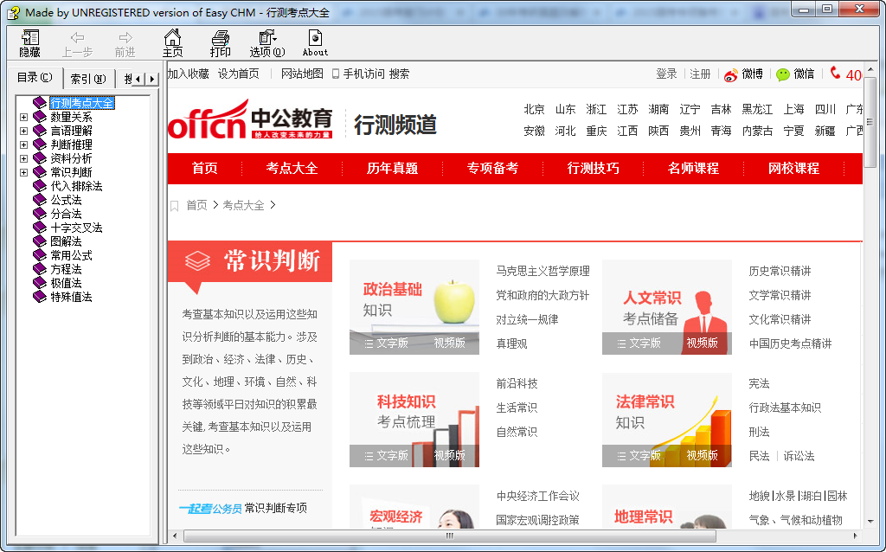Click the offcn 中公教育 logo
The width and height of the screenshot is (886, 552).
(250, 119)
